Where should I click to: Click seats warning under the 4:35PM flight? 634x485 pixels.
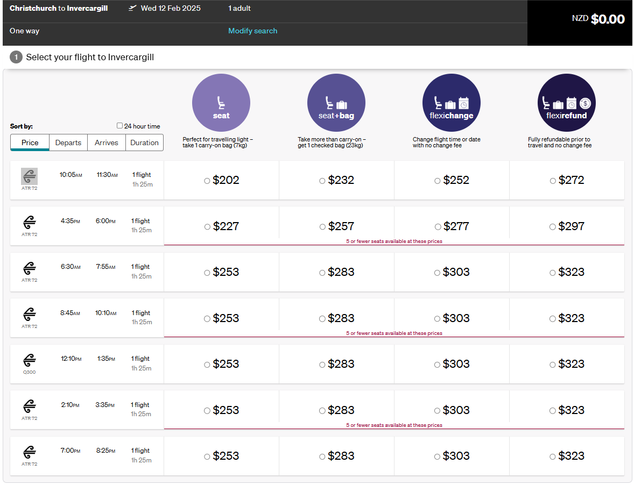coord(394,241)
